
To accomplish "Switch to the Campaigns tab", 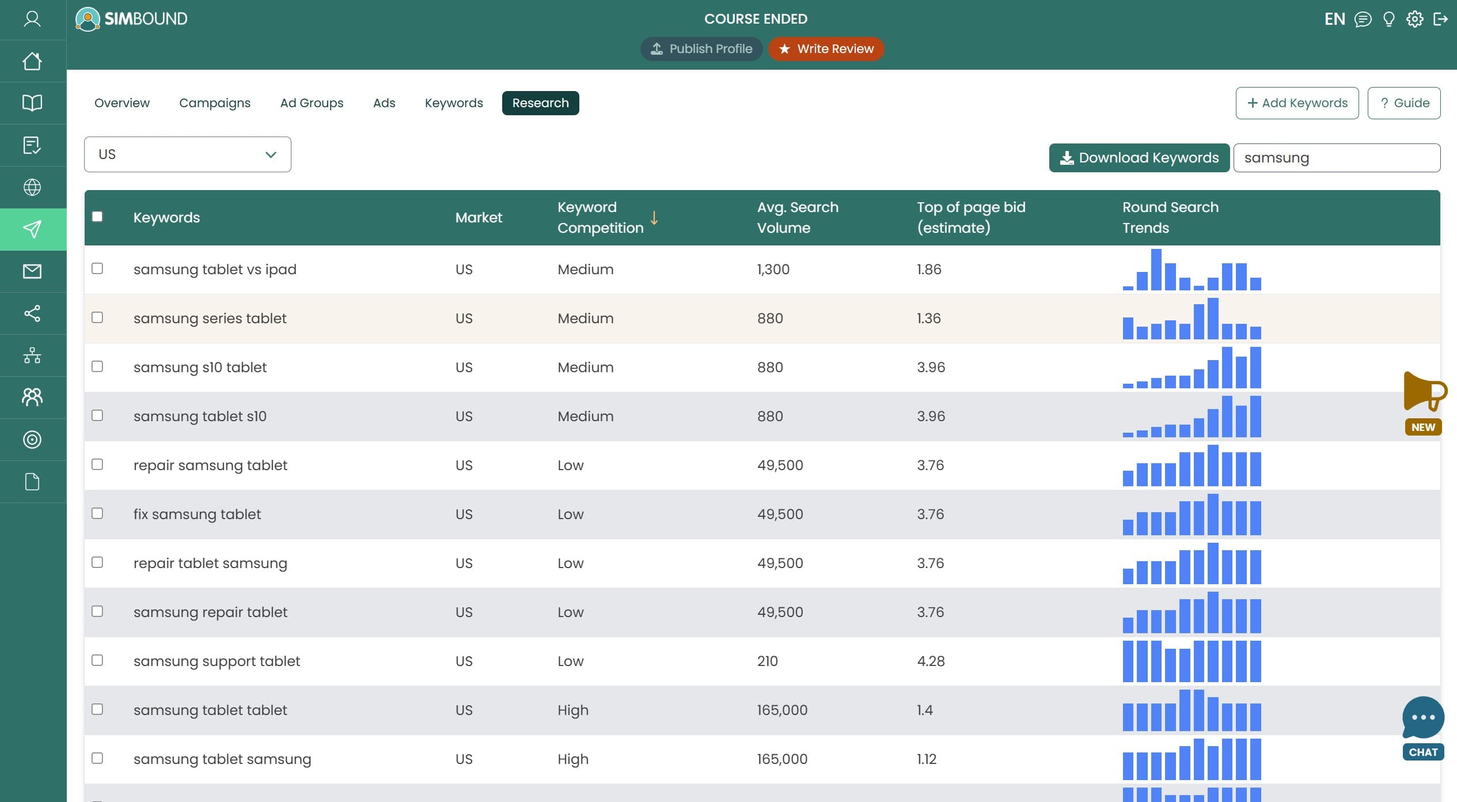I will pyautogui.click(x=215, y=103).
